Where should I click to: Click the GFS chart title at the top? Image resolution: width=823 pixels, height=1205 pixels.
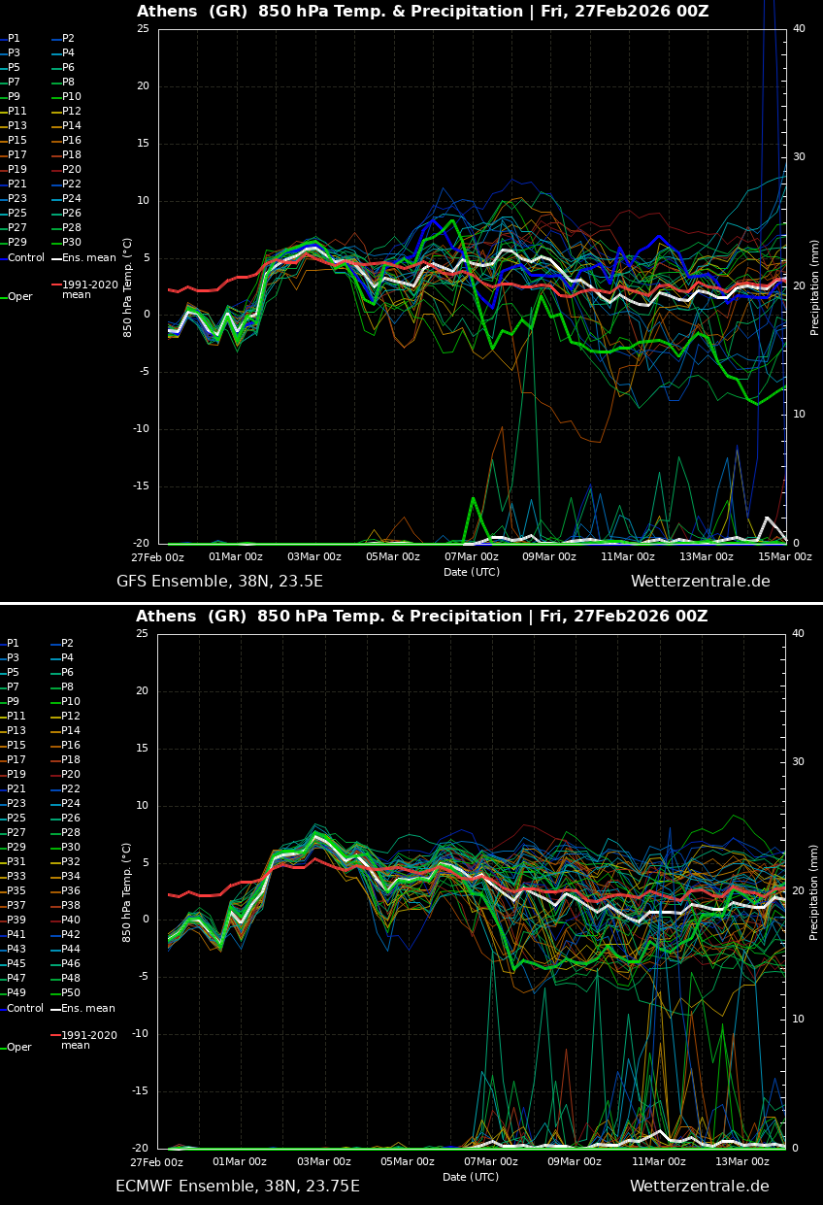422,12
